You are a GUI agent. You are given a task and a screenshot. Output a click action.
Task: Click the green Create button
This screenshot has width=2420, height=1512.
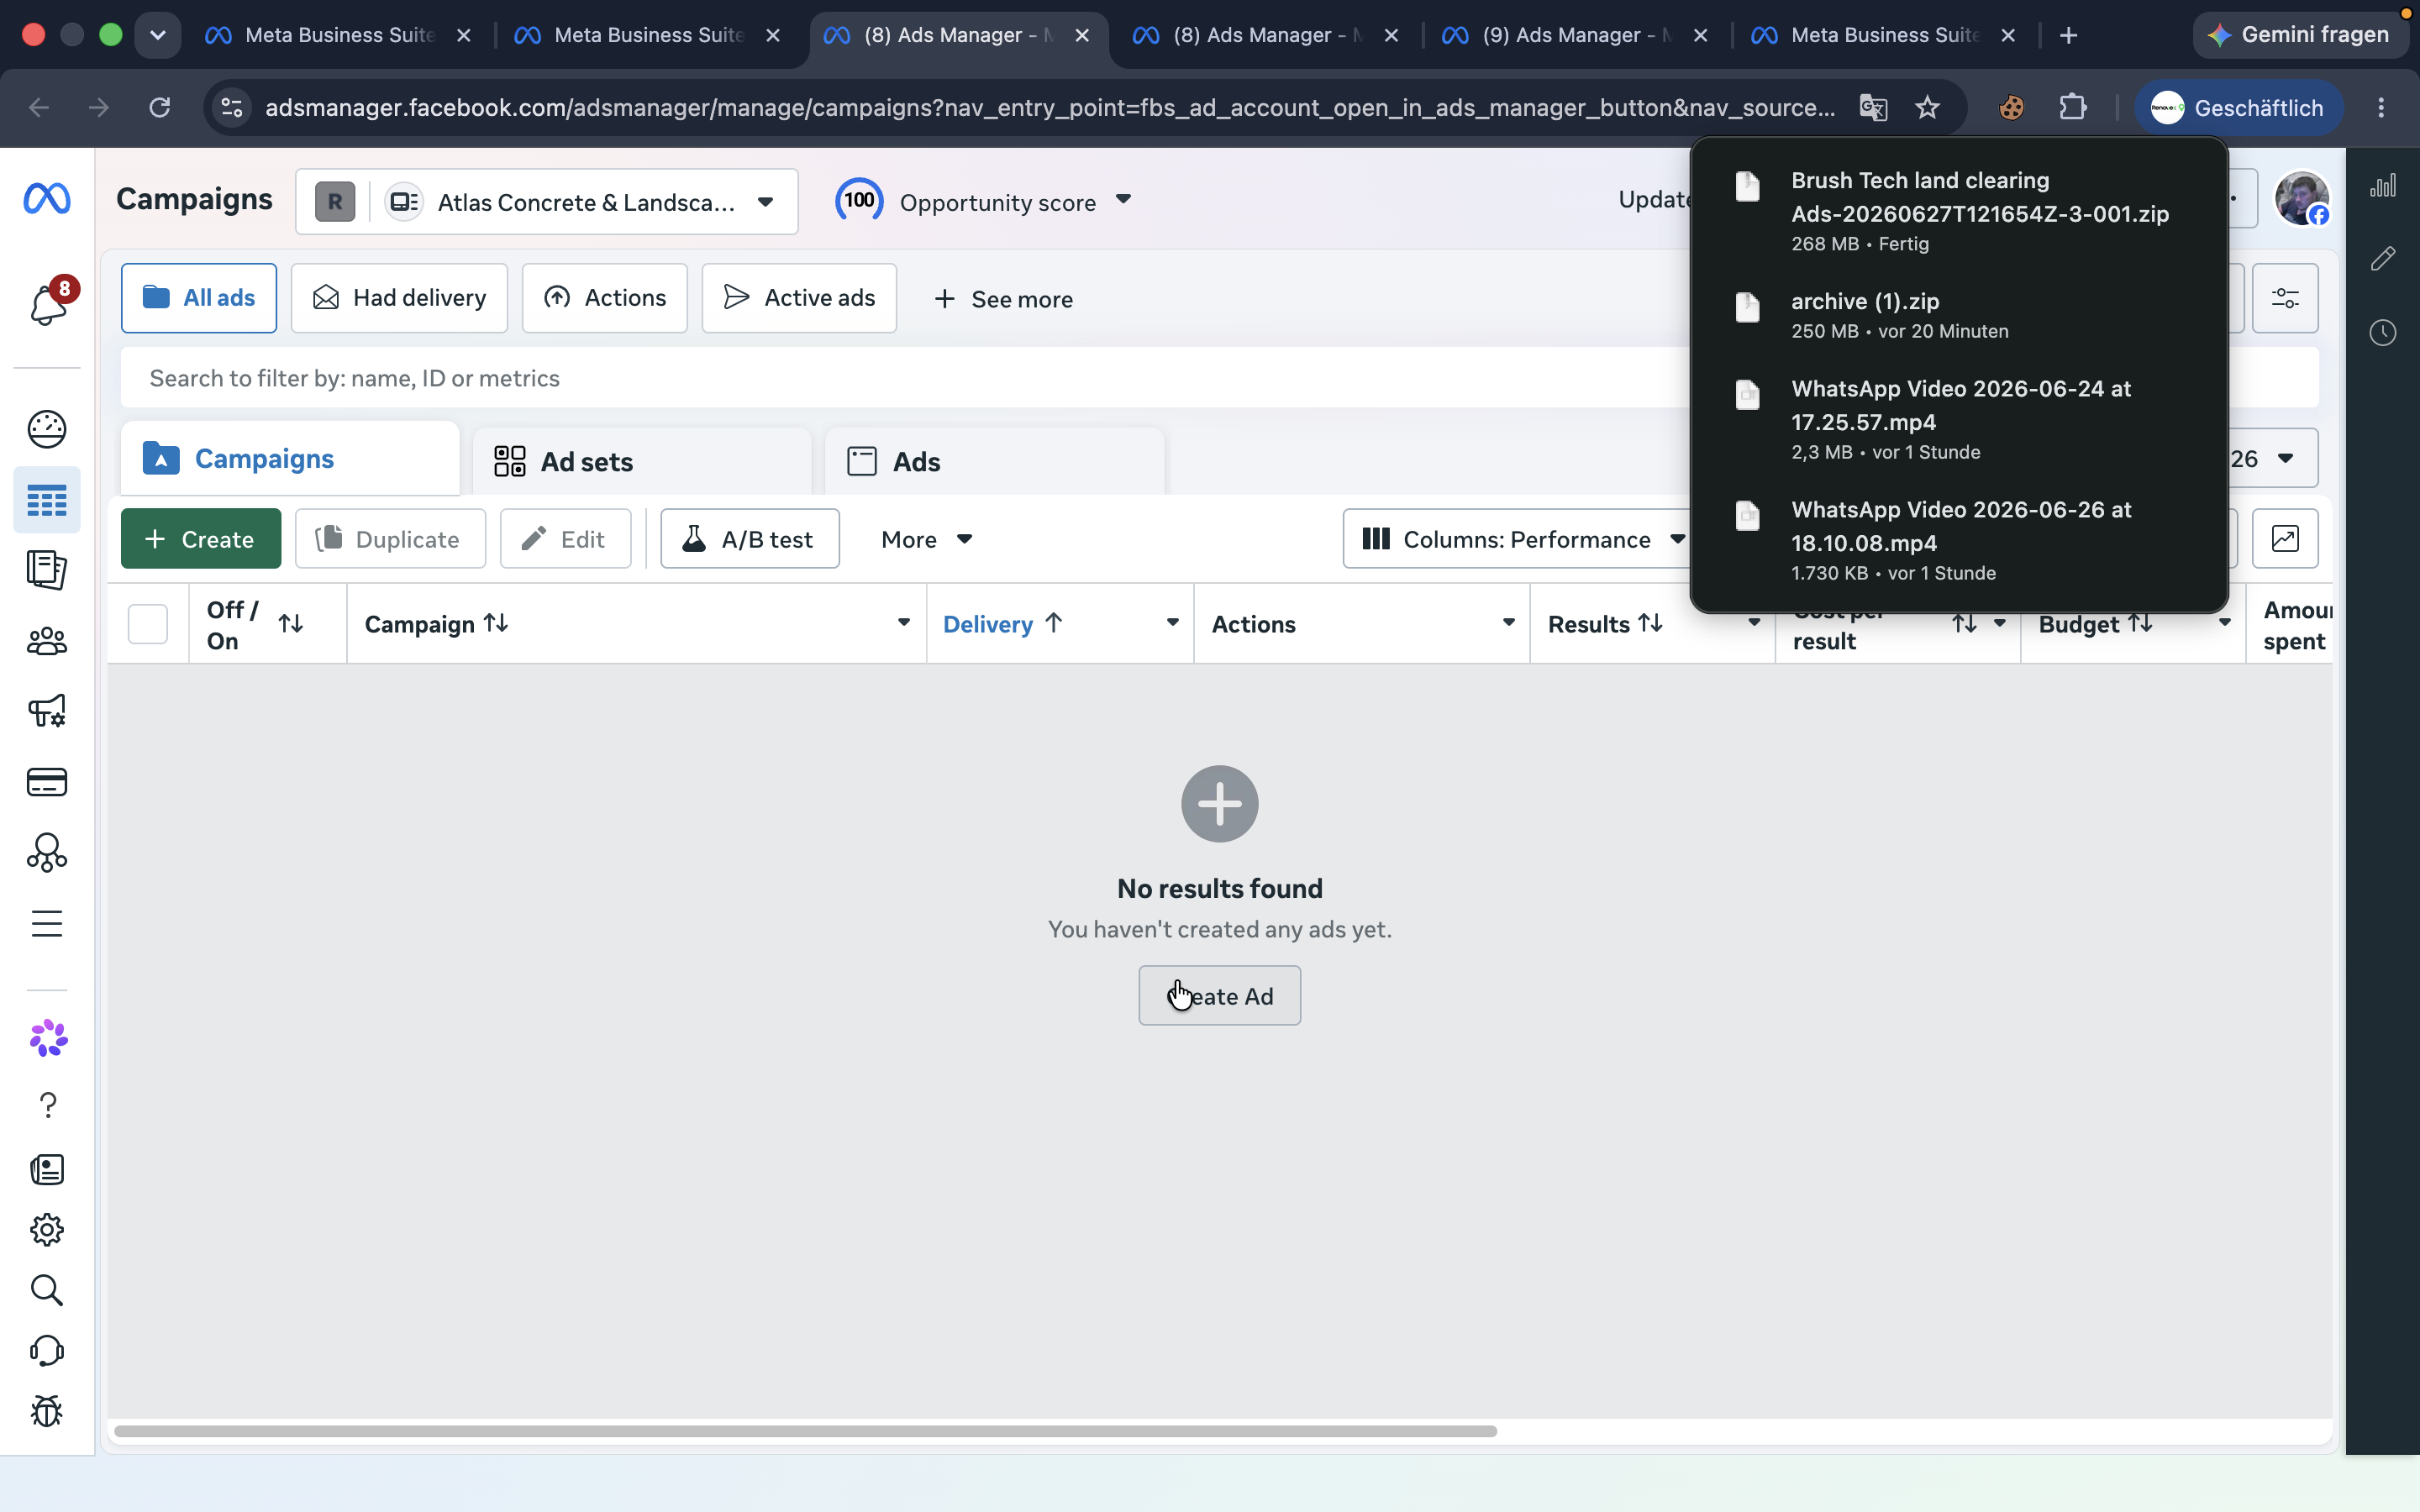coord(201,539)
